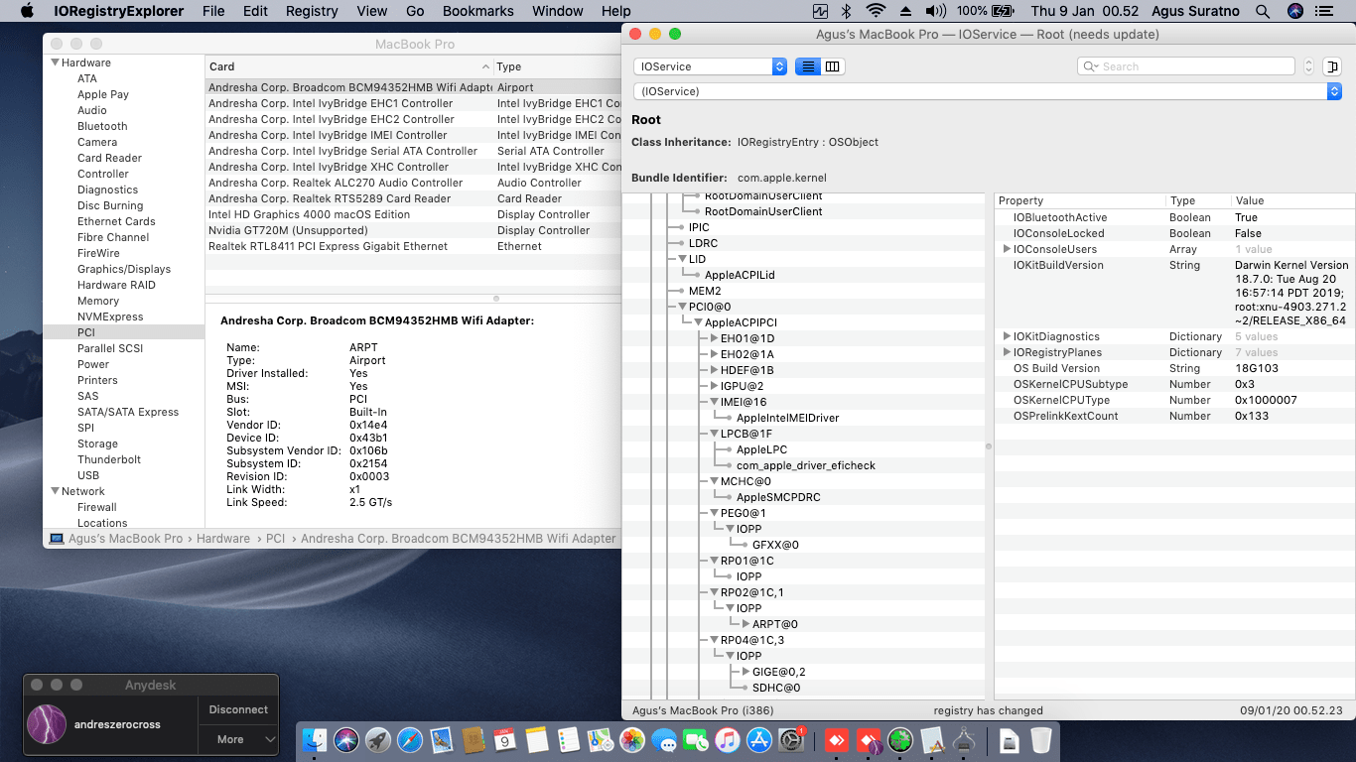Open the Bookmarks menu
The height and width of the screenshot is (762, 1356).
pyautogui.click(x=478, y=11)
